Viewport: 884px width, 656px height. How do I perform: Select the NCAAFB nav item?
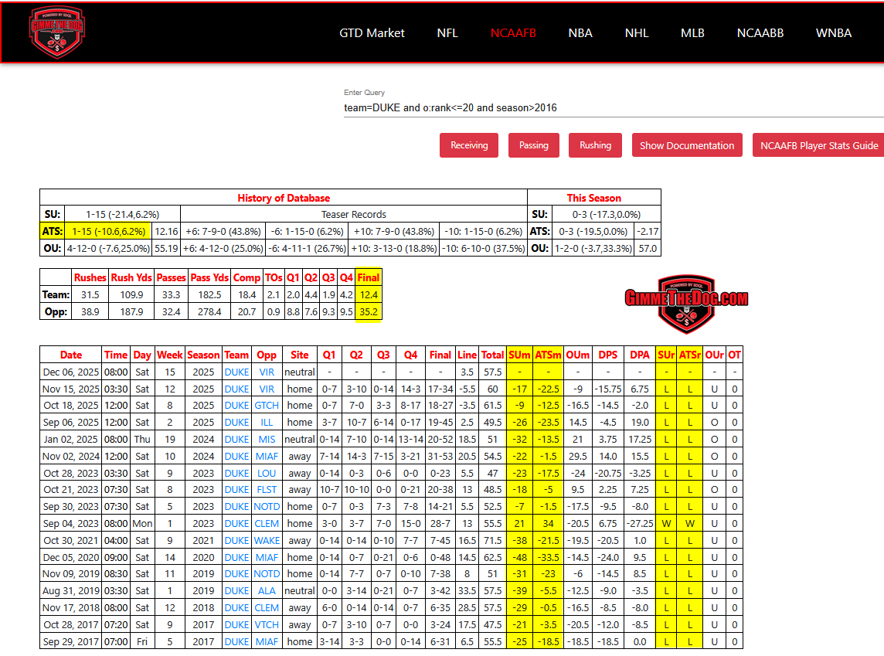(x=513, y=33)
